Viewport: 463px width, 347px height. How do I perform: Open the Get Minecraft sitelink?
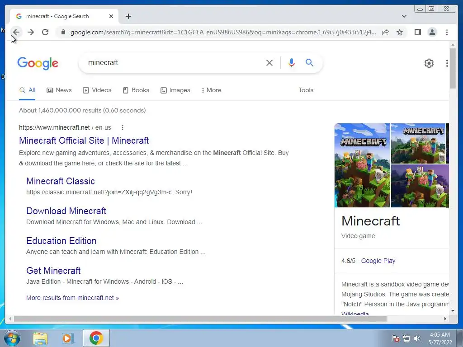[x=53, y=271]
